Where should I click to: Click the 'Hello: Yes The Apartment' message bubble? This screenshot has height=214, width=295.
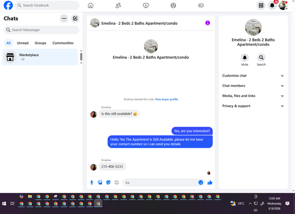[160, 142]
